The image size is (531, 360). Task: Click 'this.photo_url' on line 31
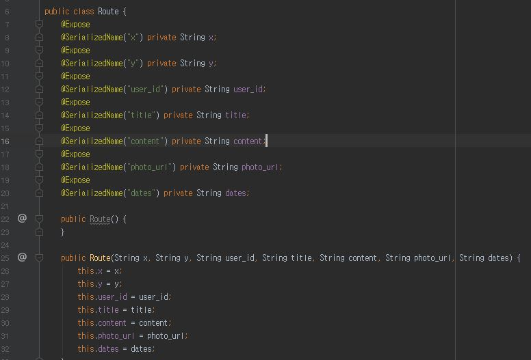point(106,335)
